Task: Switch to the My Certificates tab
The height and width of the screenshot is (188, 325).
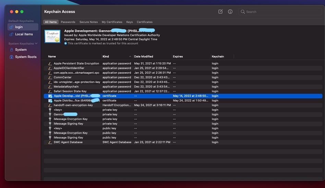Action: 112,22
